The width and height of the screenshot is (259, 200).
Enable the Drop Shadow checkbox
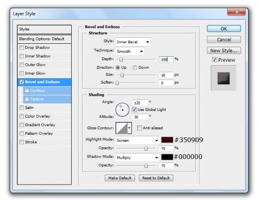(21, 47)
